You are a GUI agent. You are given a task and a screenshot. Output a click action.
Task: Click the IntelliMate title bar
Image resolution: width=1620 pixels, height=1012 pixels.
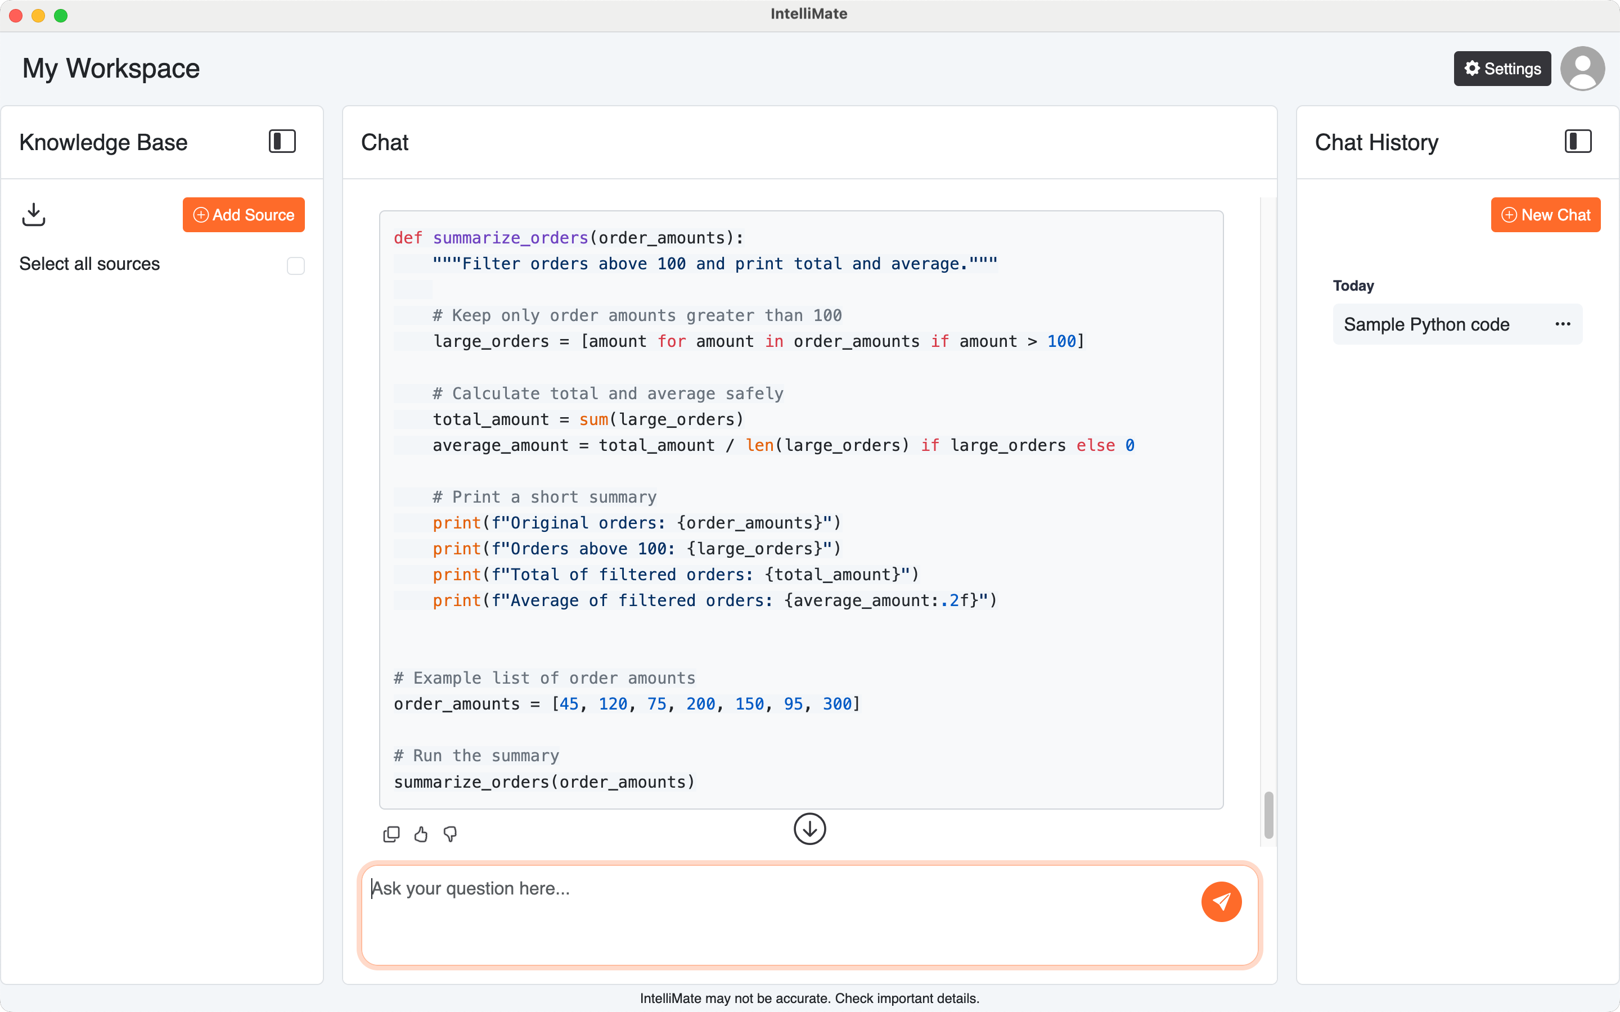(809, 14)
